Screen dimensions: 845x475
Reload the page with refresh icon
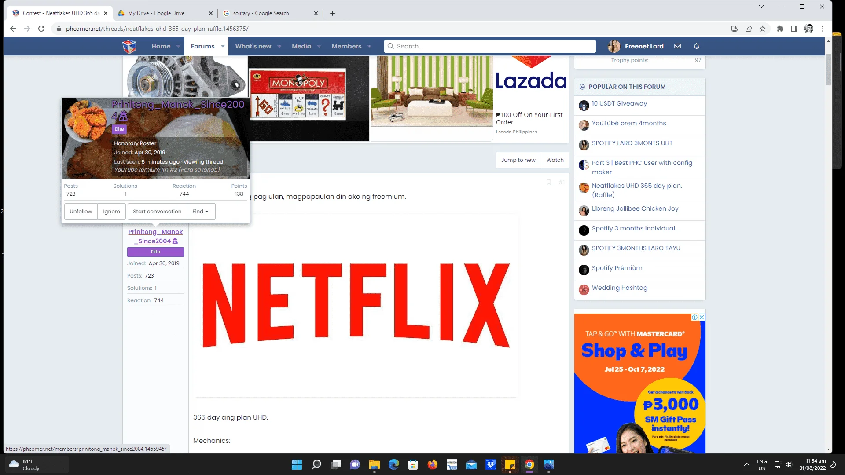(41, 29)
